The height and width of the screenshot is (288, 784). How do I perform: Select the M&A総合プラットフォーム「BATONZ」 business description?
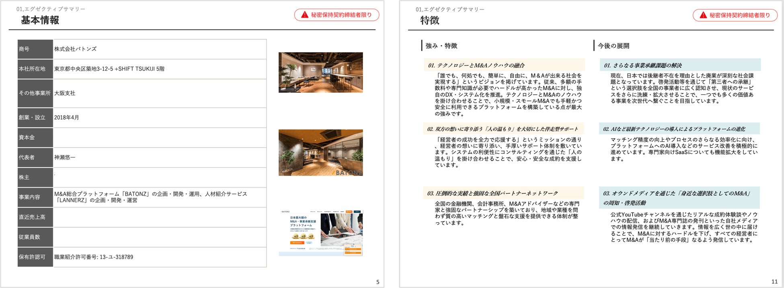coord(151,197)
